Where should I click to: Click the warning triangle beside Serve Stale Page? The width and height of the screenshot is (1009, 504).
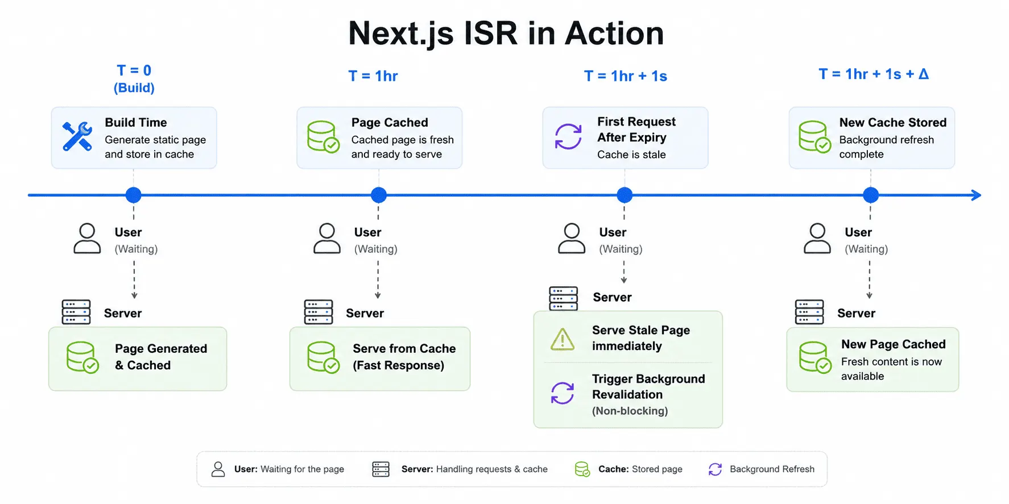563,339
